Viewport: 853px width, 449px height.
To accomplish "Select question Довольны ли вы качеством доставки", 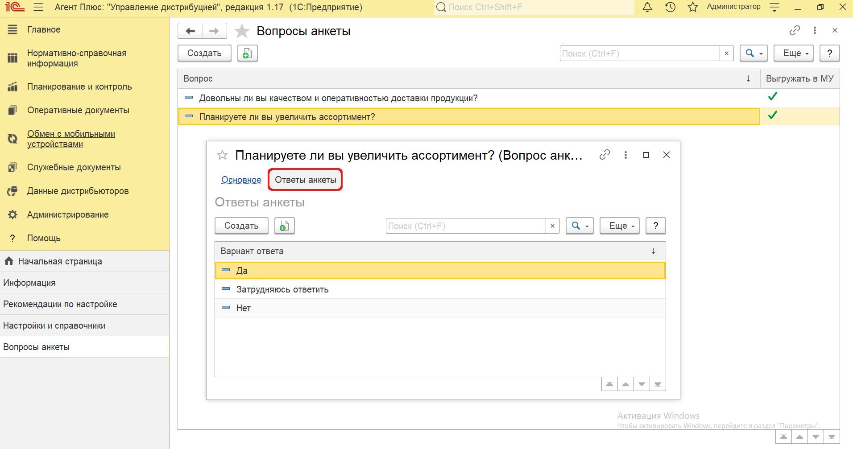I will point(469,98).
